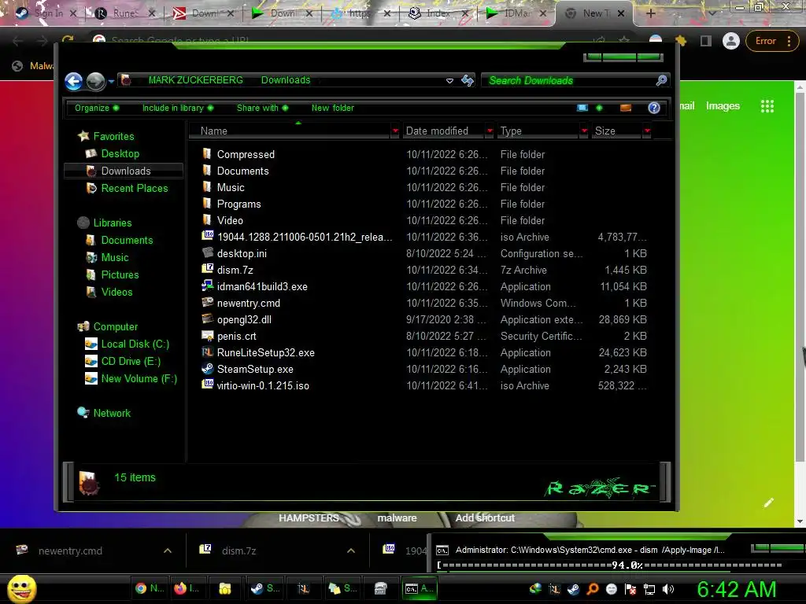Open the Name column filter dropdown arrow
This screenshot has height=604, width=806.
point(395,131)
